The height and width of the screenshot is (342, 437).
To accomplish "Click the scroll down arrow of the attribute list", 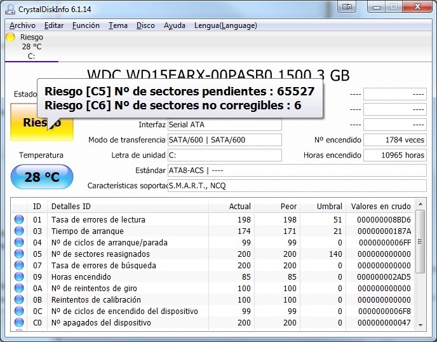I will click(420, 325).
